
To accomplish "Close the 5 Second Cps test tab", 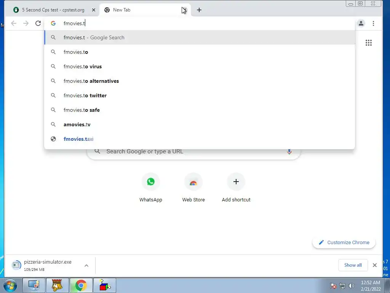I will tap(94, 10).
